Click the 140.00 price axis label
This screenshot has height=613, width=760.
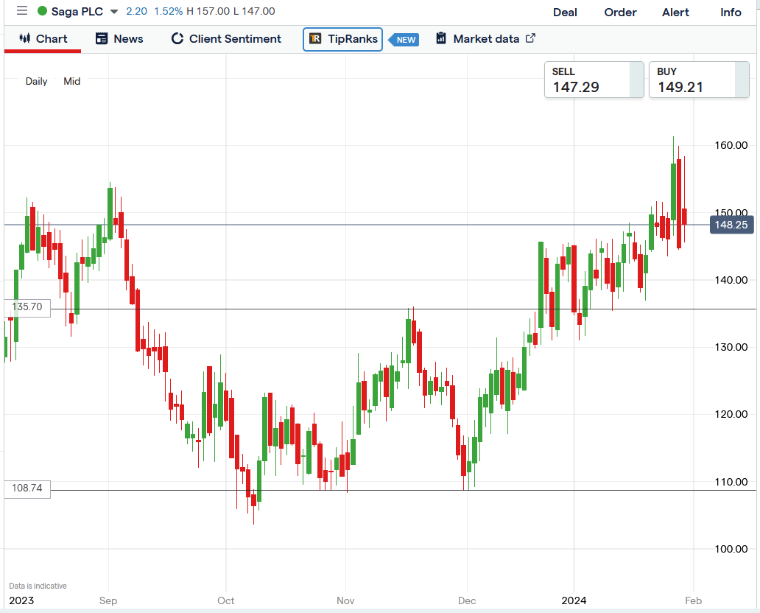731,280
